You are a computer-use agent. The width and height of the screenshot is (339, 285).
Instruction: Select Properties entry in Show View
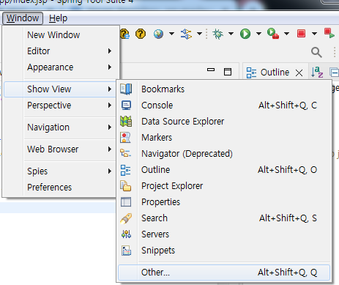point(161,202)
